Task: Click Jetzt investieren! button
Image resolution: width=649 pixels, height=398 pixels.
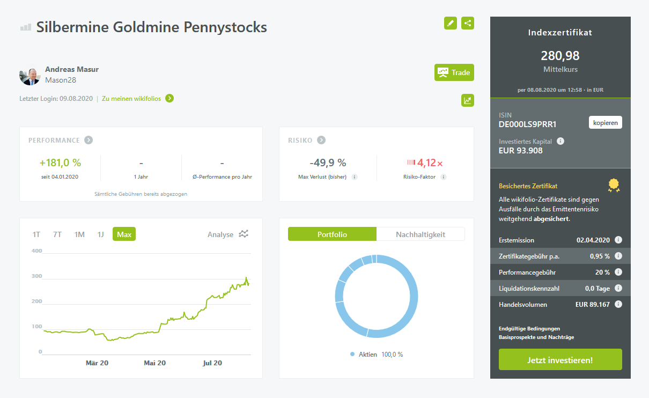Action: (x=560, y=359)
